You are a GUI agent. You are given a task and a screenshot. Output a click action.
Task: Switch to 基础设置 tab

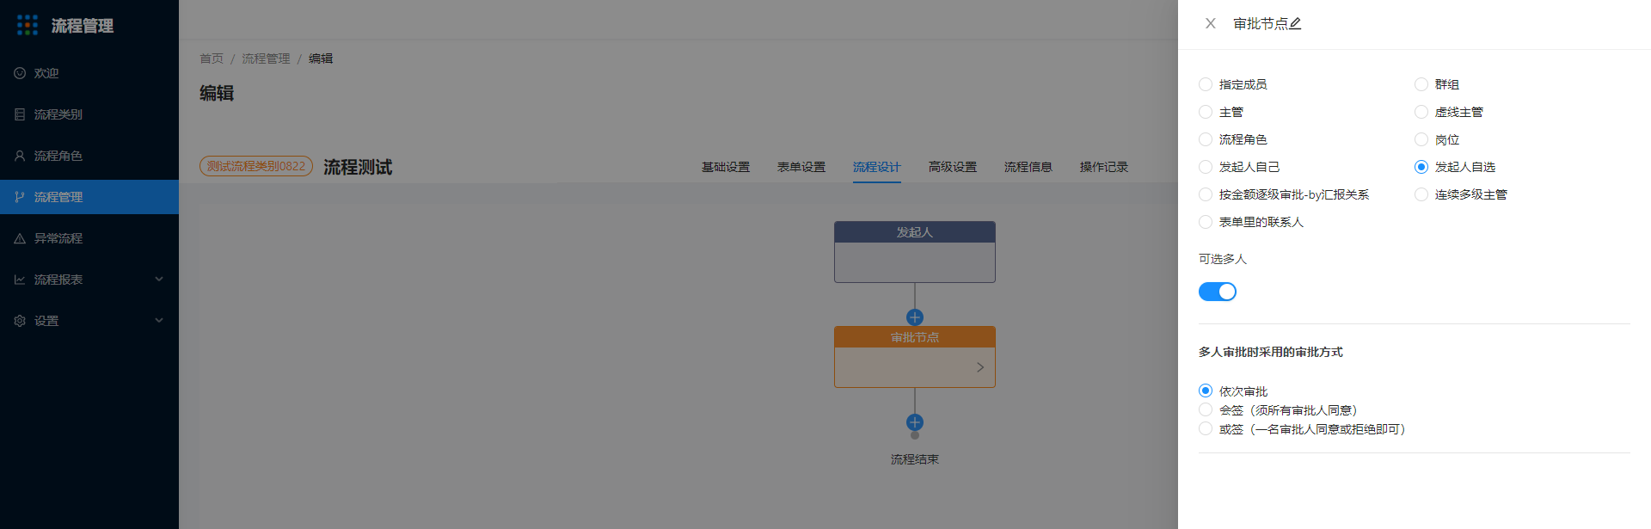pos(726,167)
